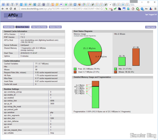Click the red dots extension icon
Screen dimensions: 158x140
coord(111,9)
